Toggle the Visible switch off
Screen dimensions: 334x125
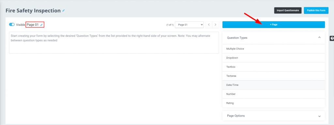coord(12,24)
